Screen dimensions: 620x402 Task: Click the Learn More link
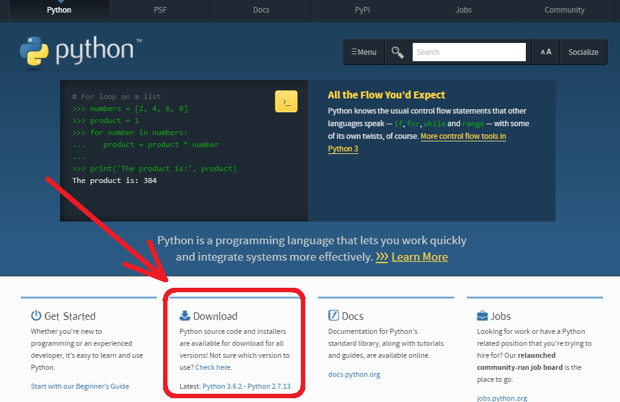click(419, 256)
